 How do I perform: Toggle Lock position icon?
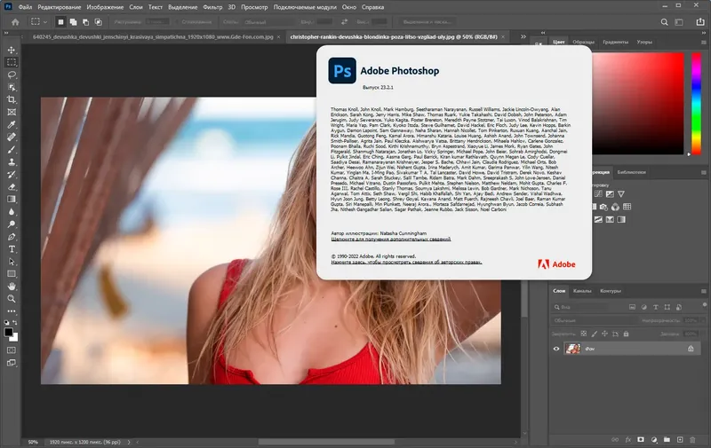pos(605,334)
